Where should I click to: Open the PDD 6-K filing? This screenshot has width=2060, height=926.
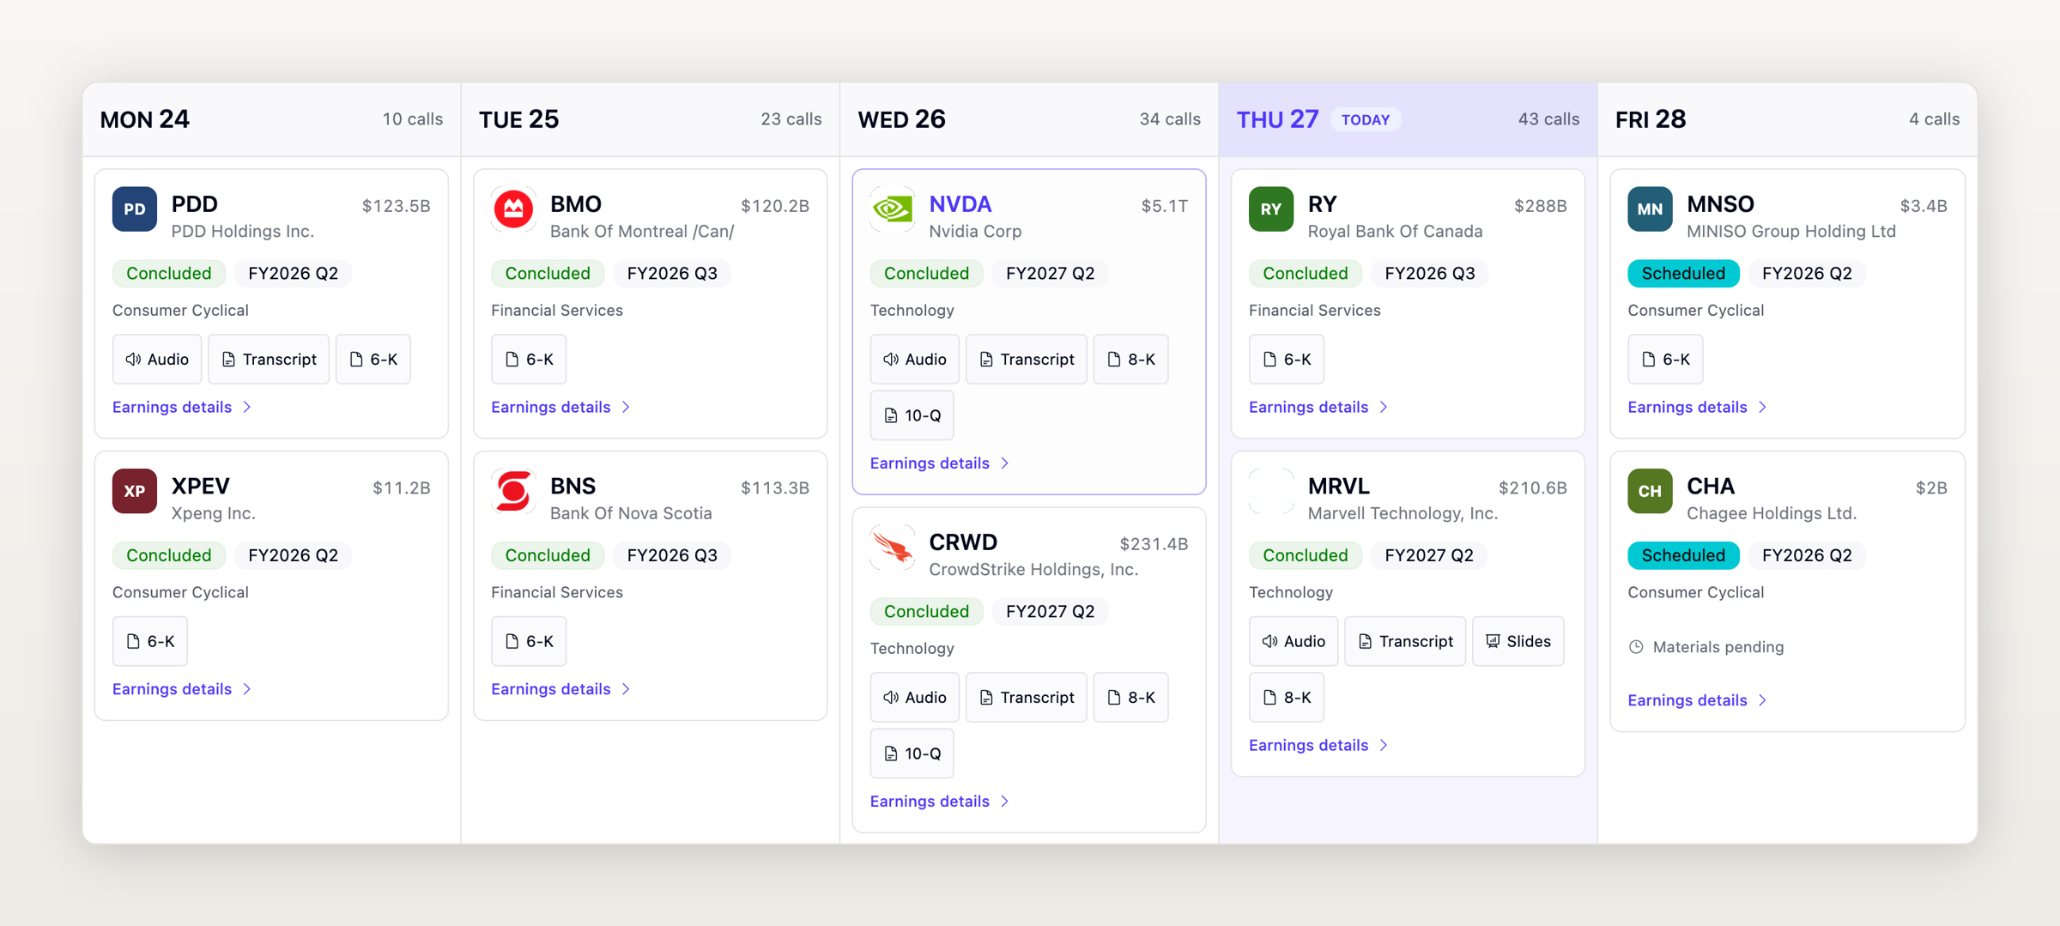373,360
